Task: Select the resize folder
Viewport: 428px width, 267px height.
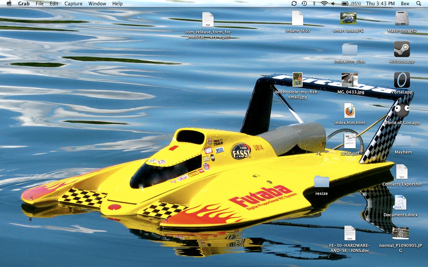Action: [x=321, y=182]
